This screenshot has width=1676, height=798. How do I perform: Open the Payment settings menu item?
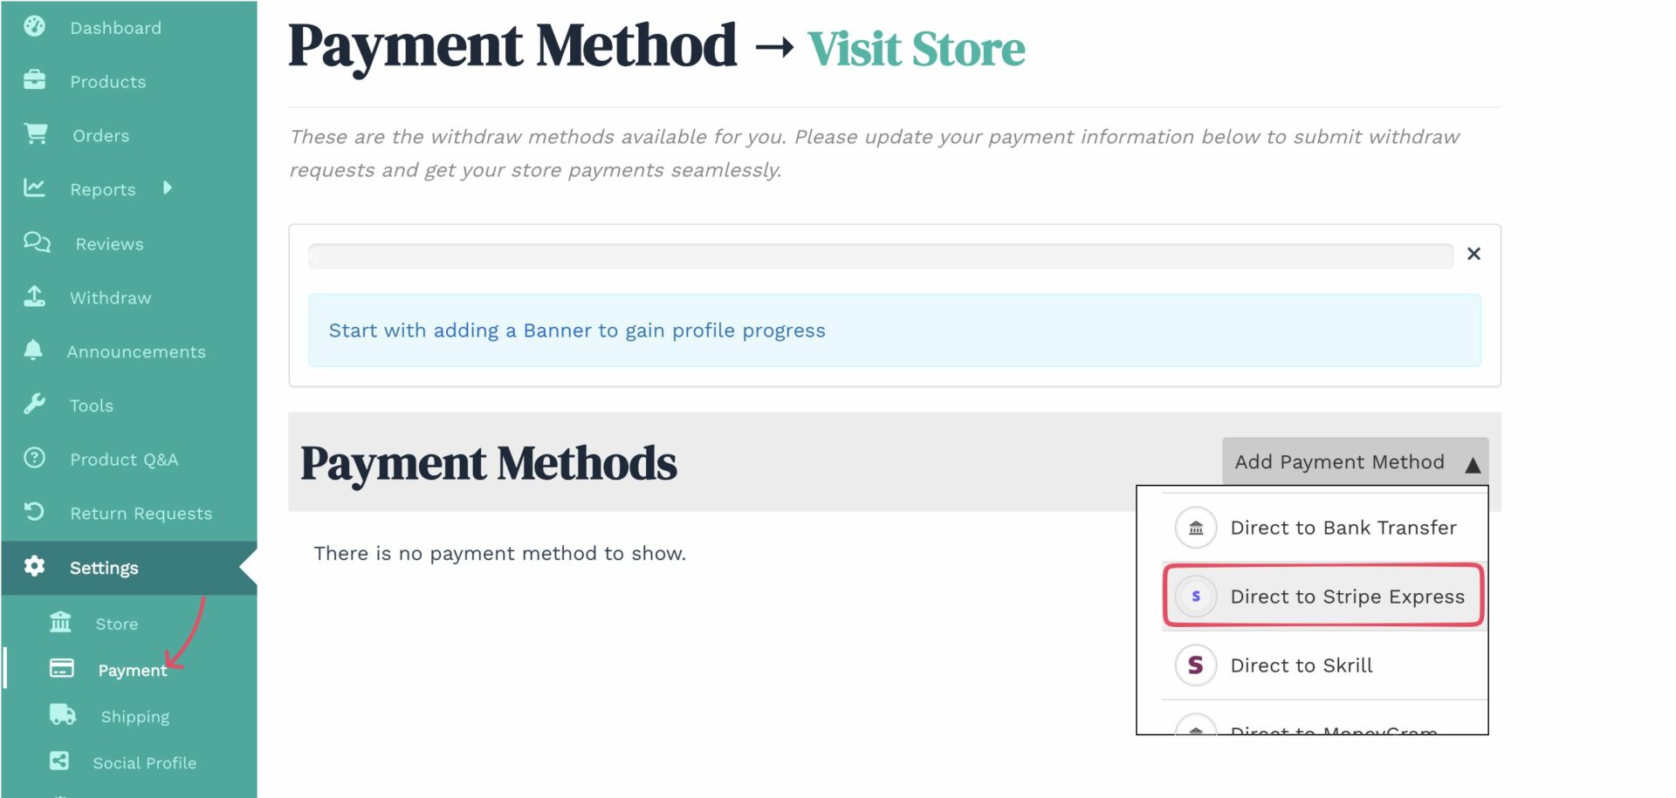click(133, 670)
